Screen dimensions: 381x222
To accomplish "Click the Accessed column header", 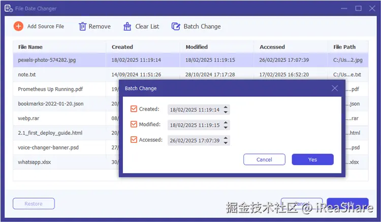I will pyautogui.click(x=291, y=47).
